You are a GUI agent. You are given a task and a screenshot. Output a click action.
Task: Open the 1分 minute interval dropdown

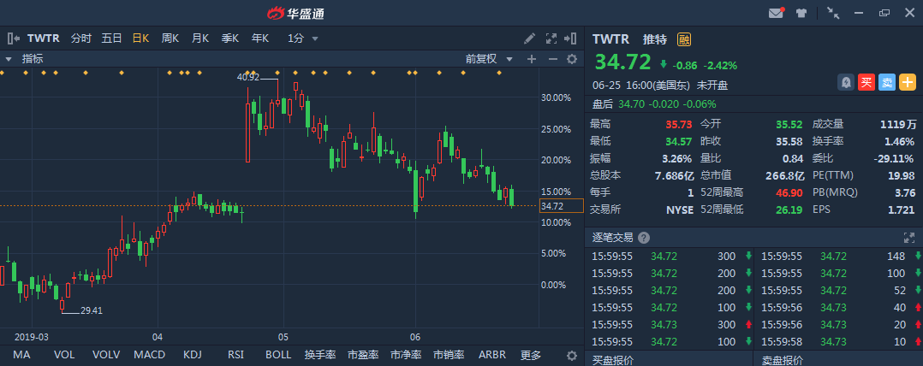coord(303,38)
